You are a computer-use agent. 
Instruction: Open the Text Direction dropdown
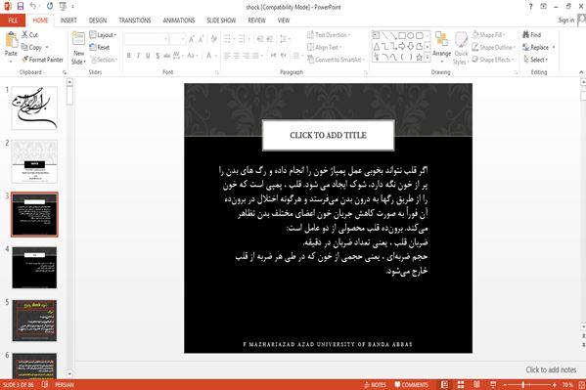(329, 35)
